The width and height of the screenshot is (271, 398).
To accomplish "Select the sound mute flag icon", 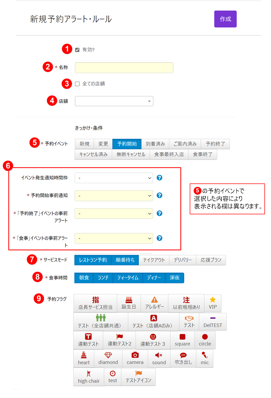I will pos(159,358).
